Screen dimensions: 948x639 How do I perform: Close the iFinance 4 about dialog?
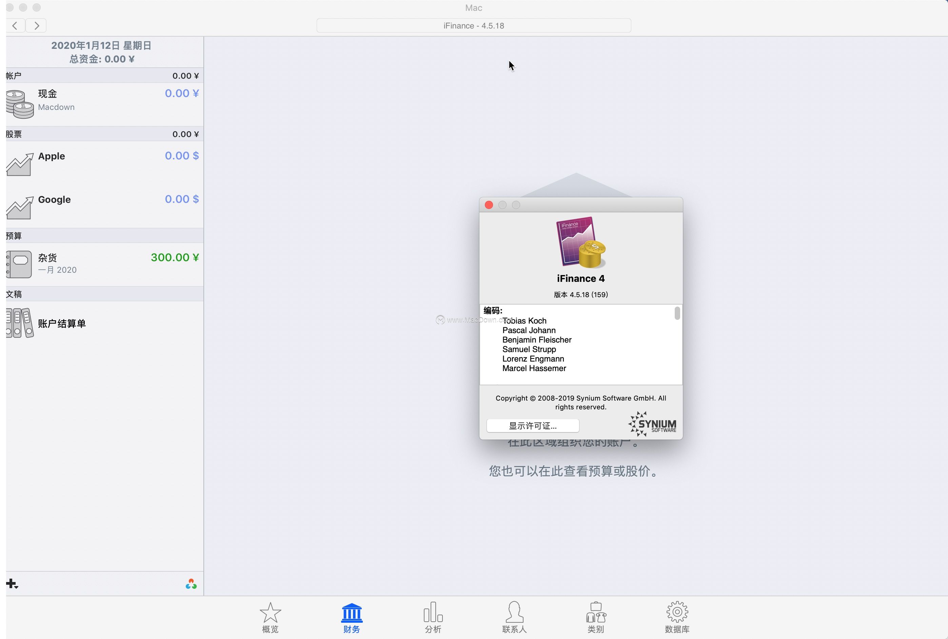click(489, 205)
